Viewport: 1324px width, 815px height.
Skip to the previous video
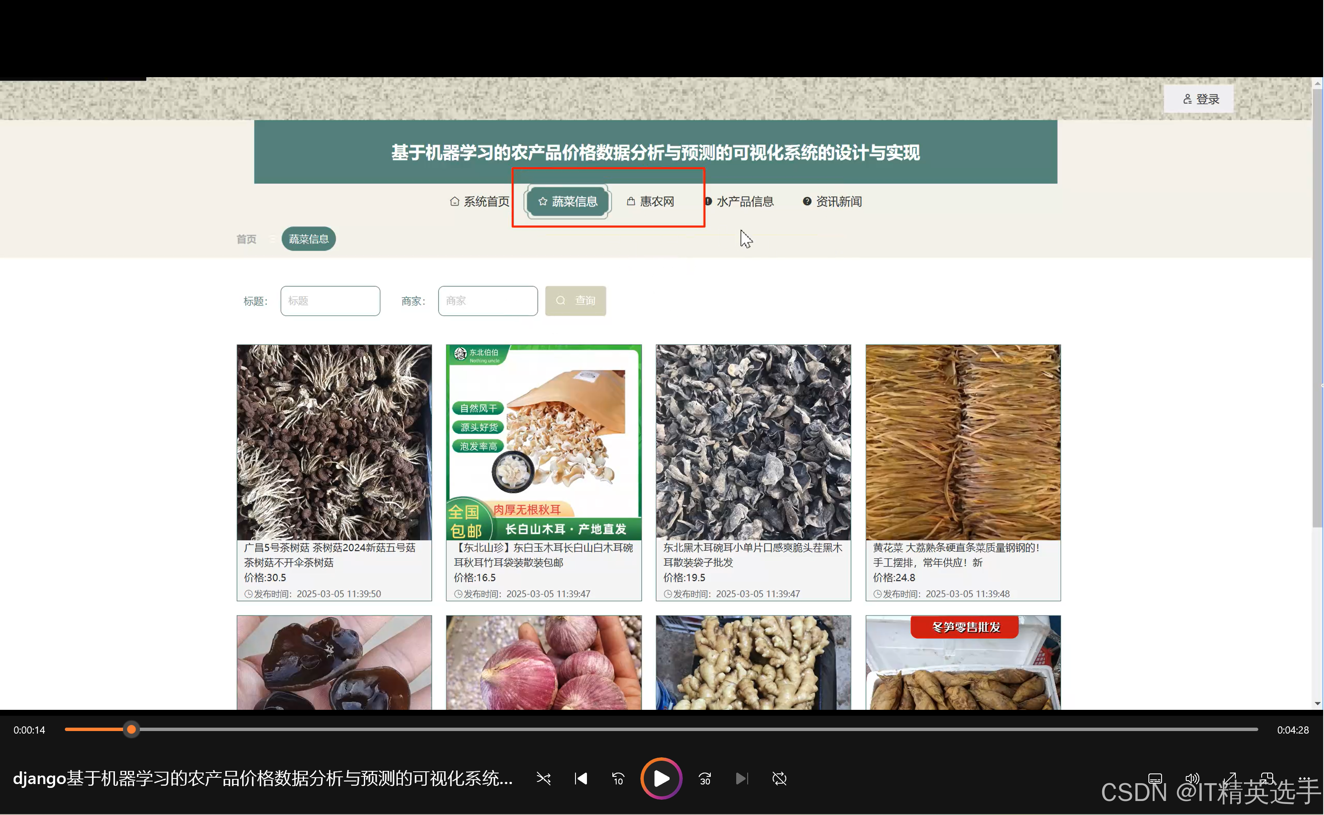click(x=581, y=779)
